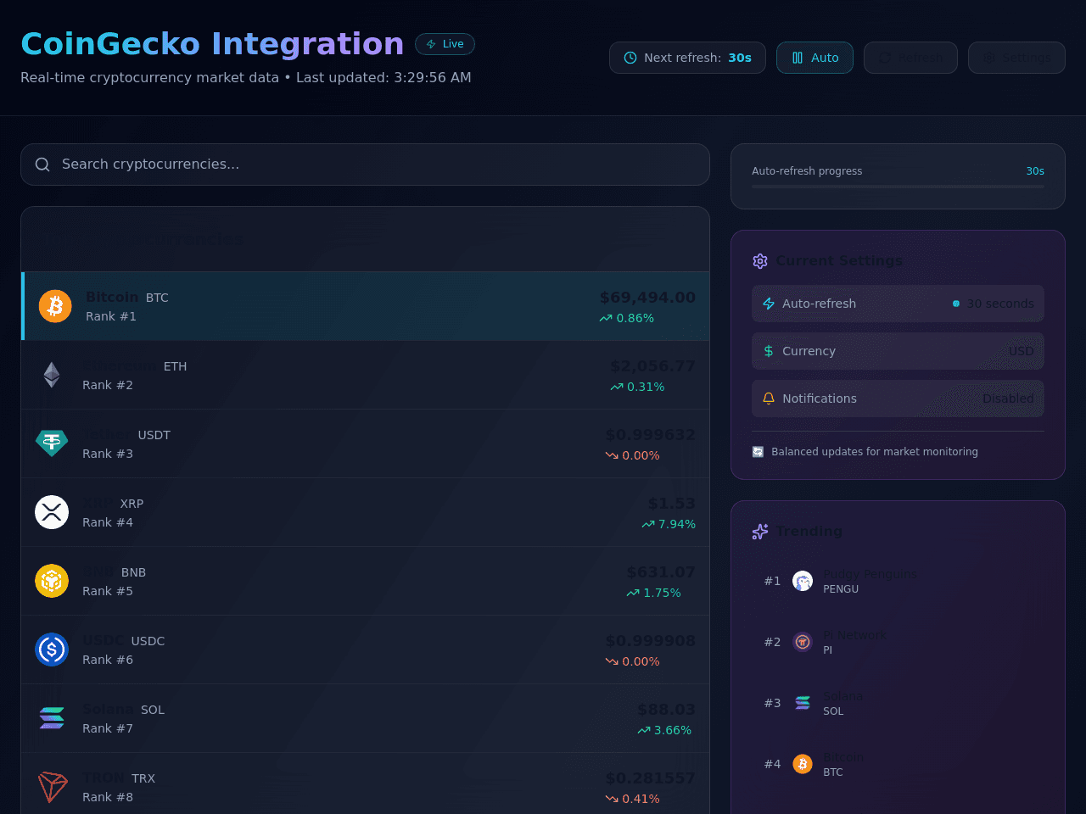Click the Pi Network logo in Trending
Image resolution: width=1086 pixels, height=814 pixels.
click(x=803, y=642)
